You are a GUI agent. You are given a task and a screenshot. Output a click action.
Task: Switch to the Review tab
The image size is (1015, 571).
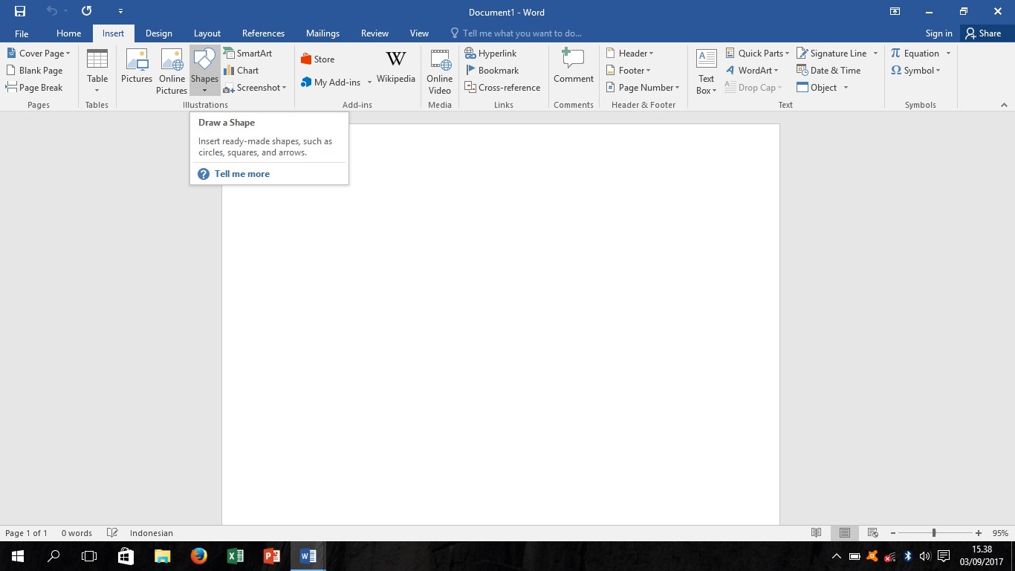coord(374,33)
